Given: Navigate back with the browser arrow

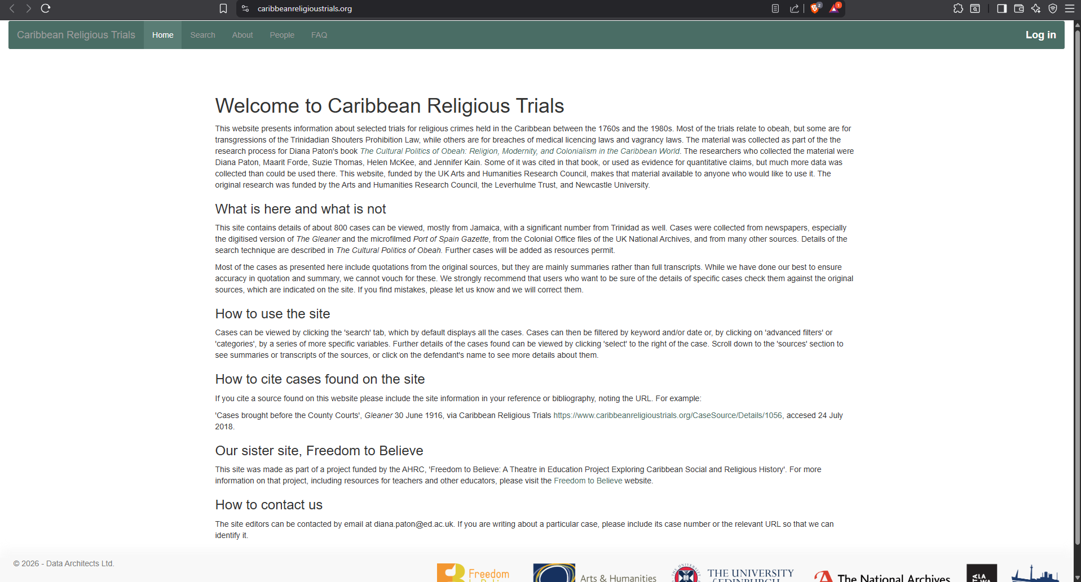Looking at the screenshot, I should [x=12, y=8].
